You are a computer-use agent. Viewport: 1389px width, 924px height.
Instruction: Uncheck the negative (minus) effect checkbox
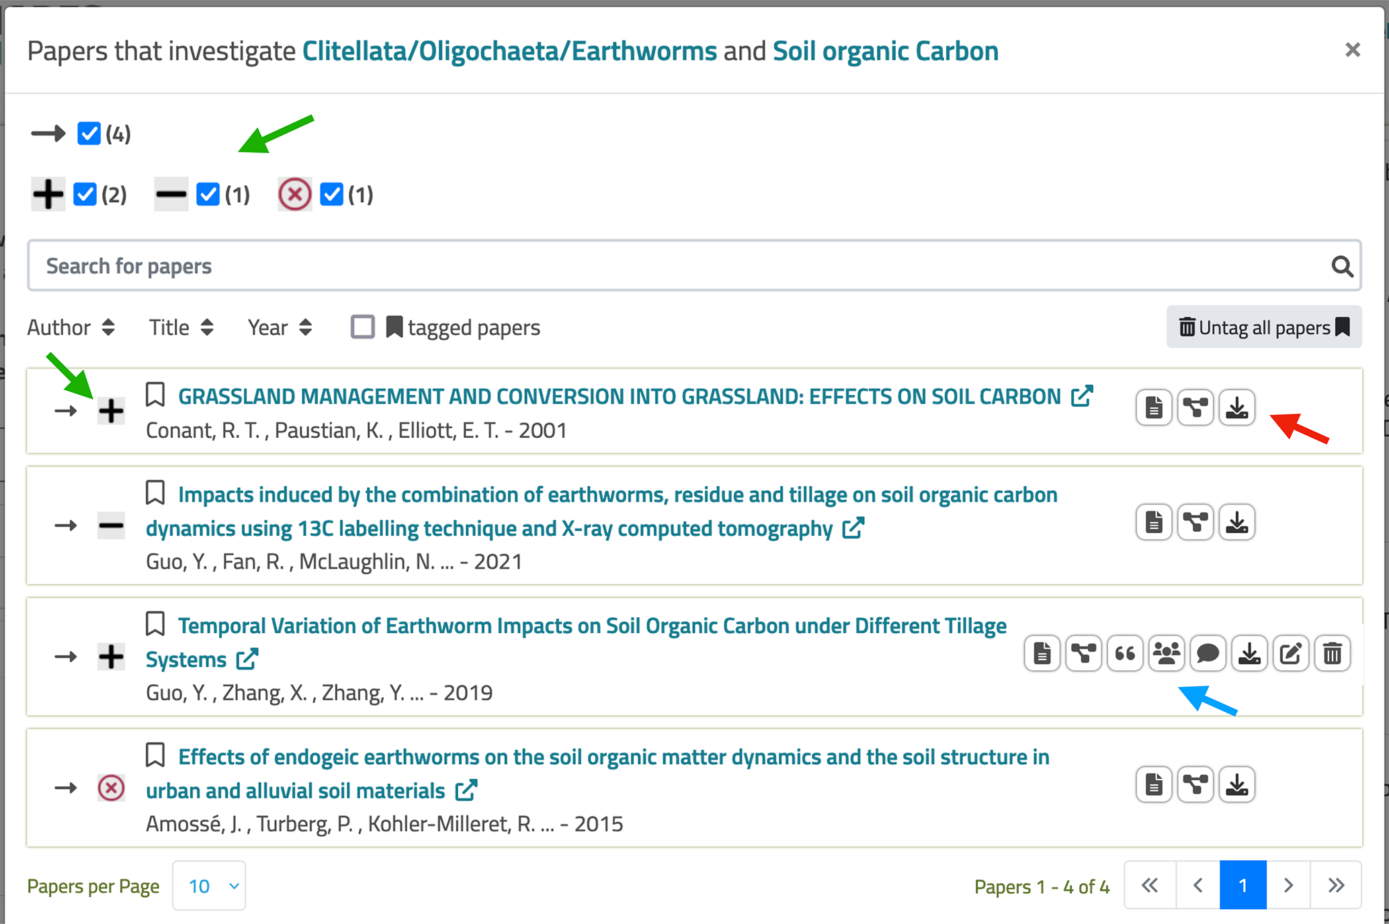[208, 195]
